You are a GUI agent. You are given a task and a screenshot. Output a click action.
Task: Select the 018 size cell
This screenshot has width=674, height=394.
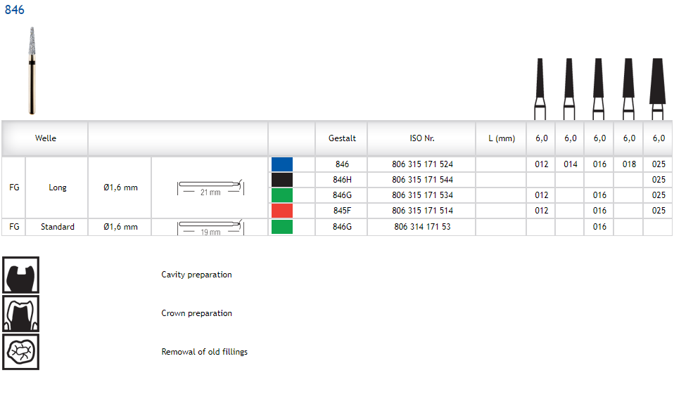click(x=629, y=164)
